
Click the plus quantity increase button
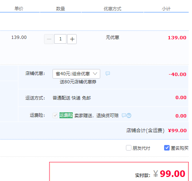(x=72, y=39)
